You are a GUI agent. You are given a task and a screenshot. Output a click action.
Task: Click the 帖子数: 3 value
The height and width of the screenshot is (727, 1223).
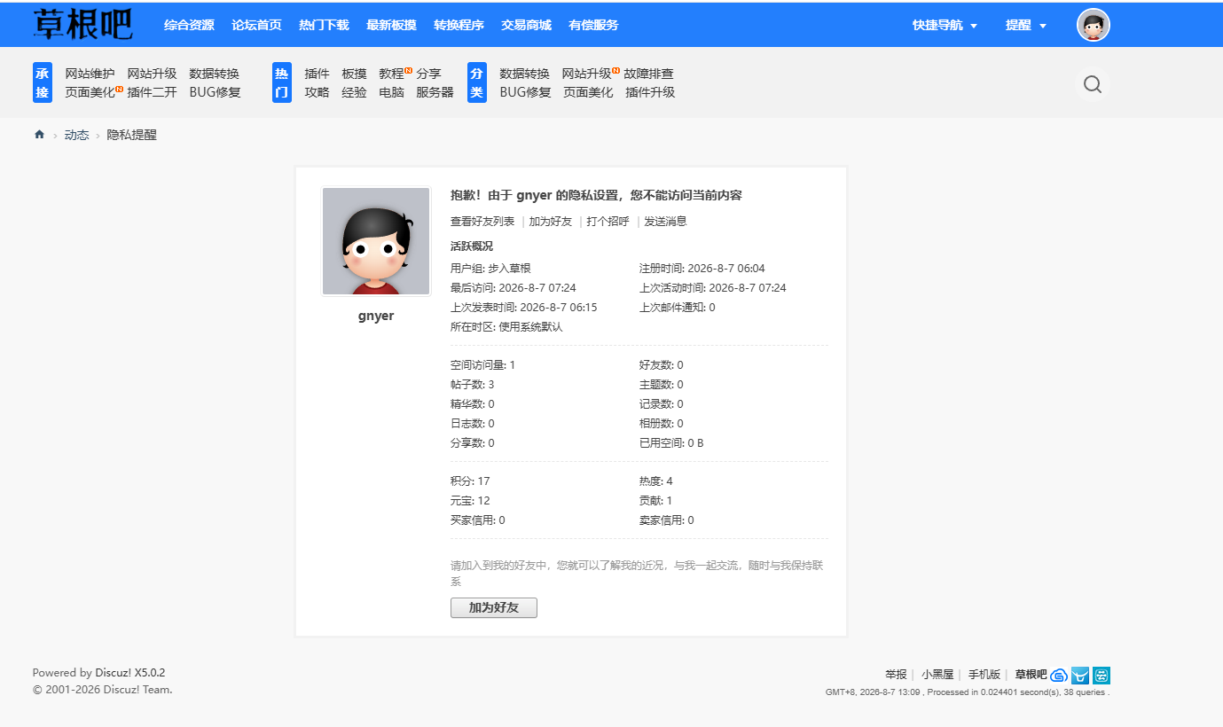click(473, 385)
